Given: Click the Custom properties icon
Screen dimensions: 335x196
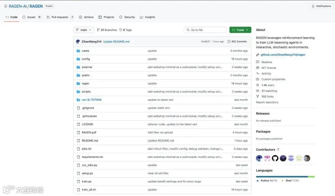Looking at the screenshot, I should click(257, 79).
